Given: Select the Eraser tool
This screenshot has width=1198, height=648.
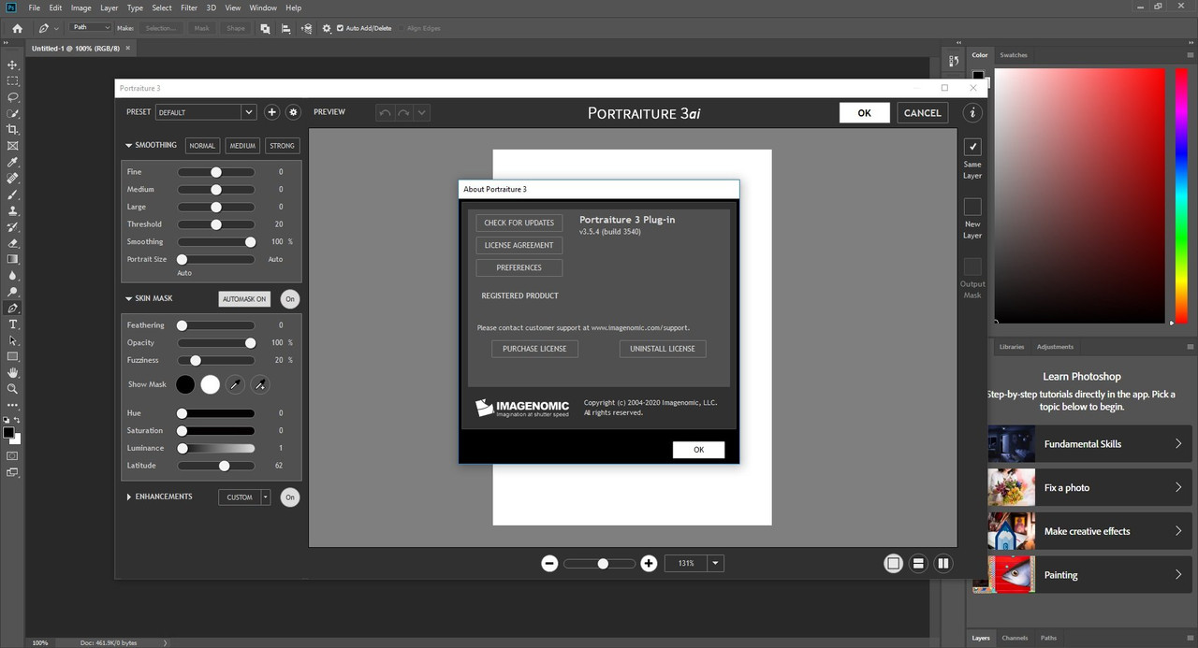Looking at the screenshot, I should tap(12, 243).
